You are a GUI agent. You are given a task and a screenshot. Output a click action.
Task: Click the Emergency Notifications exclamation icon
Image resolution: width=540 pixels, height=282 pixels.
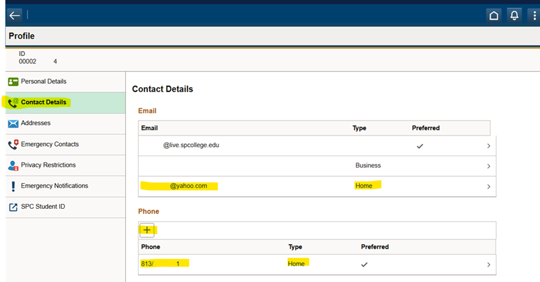[13, 186]
